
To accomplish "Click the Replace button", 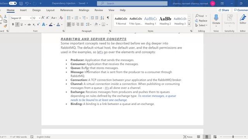I will (201, 20).
